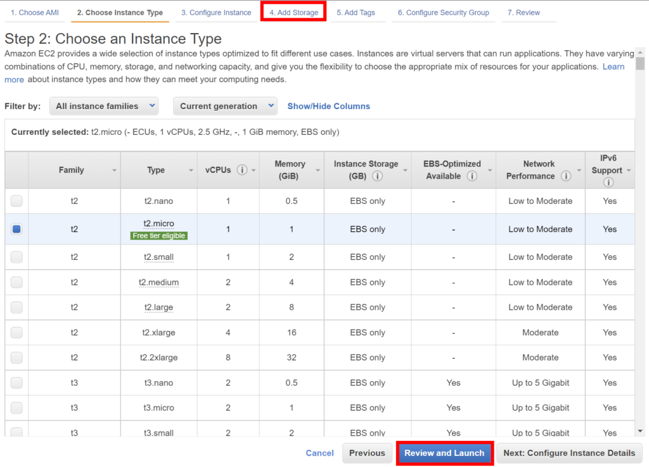Open the Network Performance column sort arrow
Image resolution: width=649 pixels, height=467 pixels.
579,170
